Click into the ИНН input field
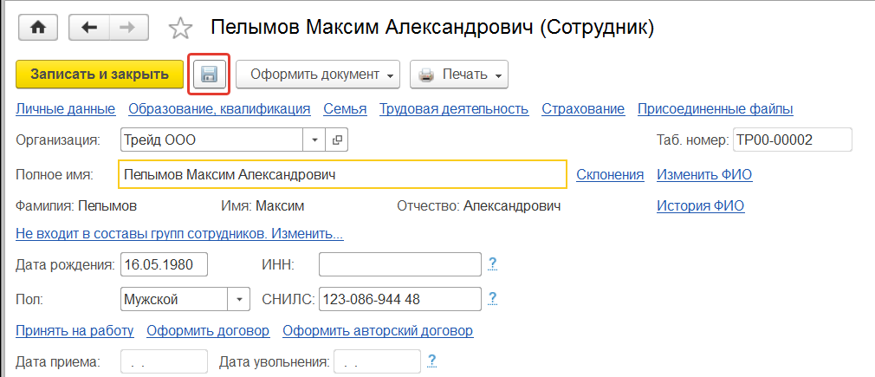 click(399, 263)
